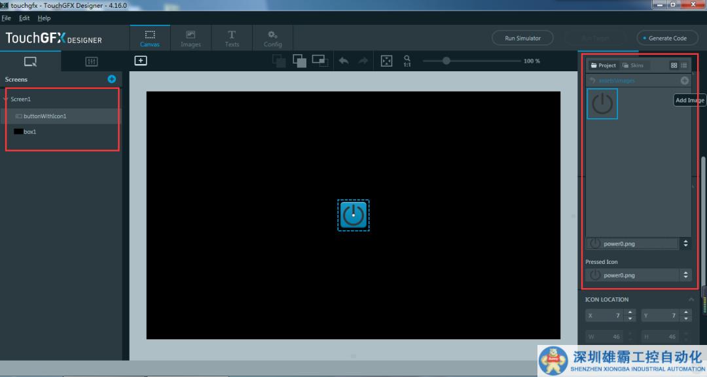This screenshot has width=707, height=377.
Task: Open the Pressed Icon image dropdown
Action: point(685,275)
